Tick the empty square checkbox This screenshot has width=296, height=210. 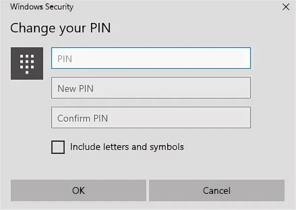tap(58, 147)
